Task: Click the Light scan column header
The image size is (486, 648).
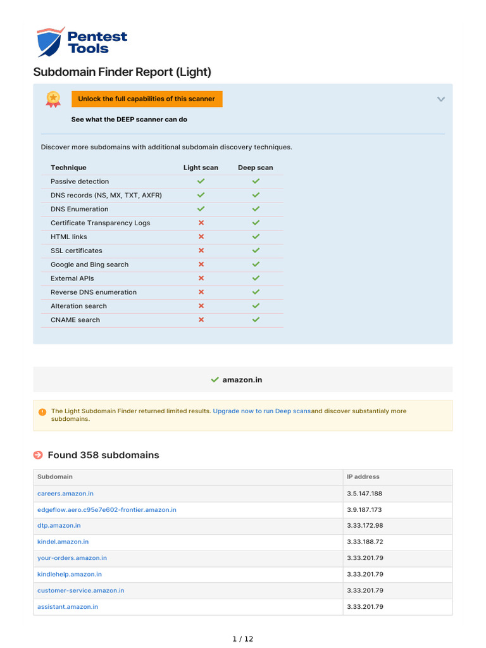Action: click(201, 167)
